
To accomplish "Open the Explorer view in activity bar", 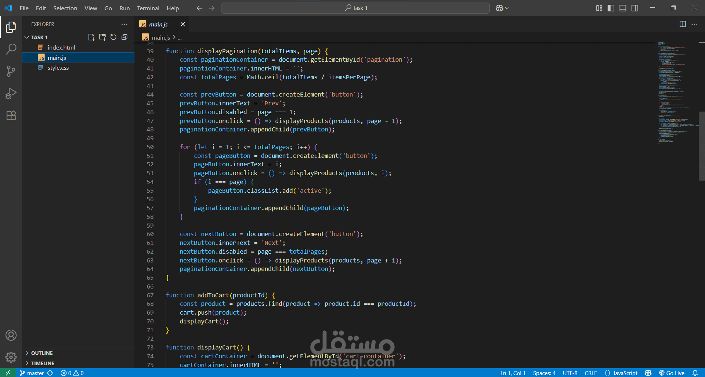I will (11, 27).
